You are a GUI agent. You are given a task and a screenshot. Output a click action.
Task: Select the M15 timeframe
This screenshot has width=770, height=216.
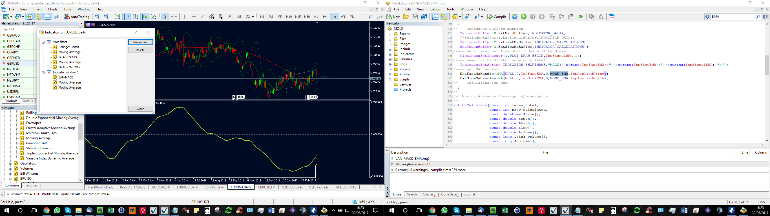[x=298, y=17]
